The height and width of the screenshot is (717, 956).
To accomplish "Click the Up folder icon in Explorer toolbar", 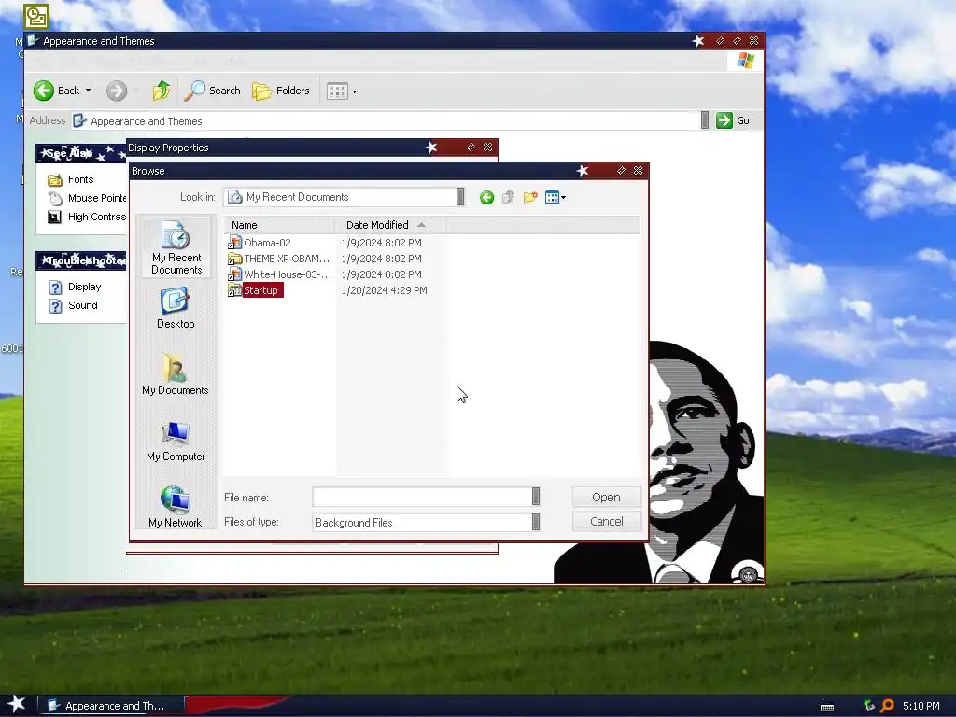I will (162, 91).
